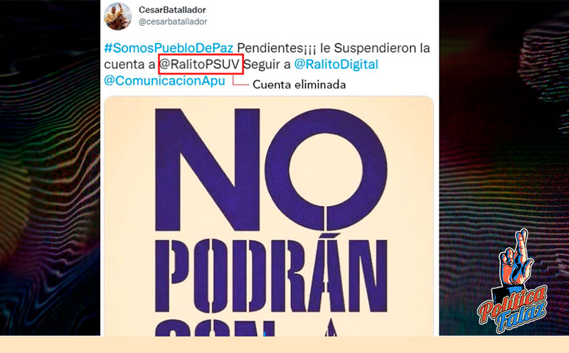This screenshot has height=353, width=569.
Task: Click the Política Falaz logo badge
Action: click(x=512, y=281)
